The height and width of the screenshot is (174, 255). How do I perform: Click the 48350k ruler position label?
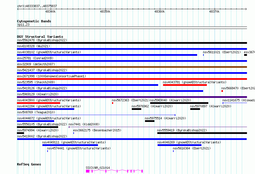click(105, 11)
